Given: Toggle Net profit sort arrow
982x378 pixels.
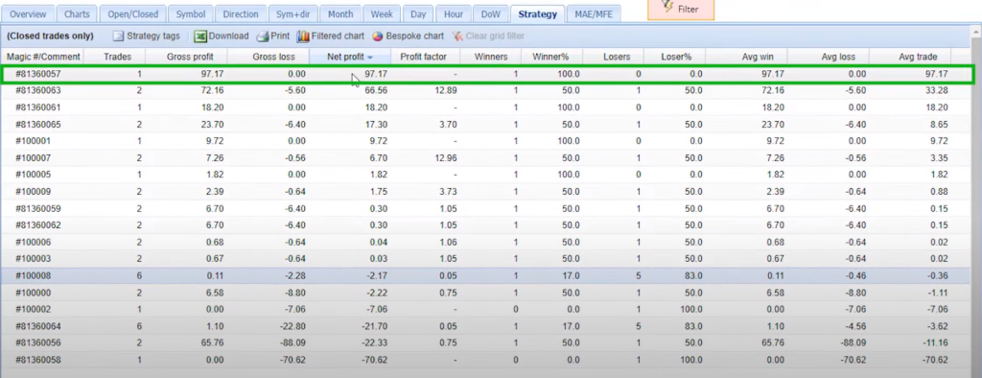Looking at the screenshot, I should point(370,57).
